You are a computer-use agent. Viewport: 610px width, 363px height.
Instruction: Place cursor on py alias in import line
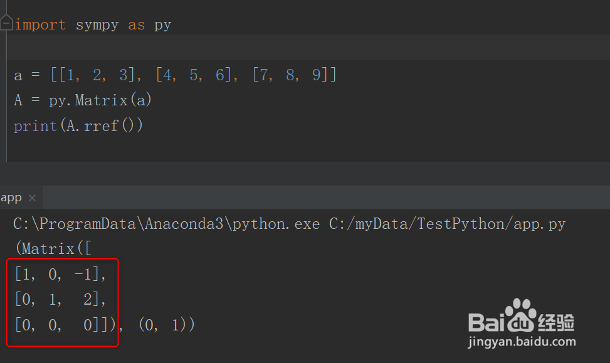click(x=162, y=26)
